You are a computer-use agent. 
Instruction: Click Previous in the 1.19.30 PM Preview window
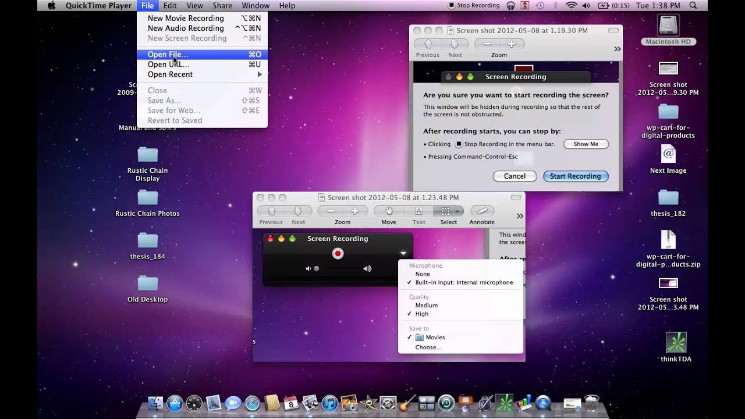tap(428, 44)
